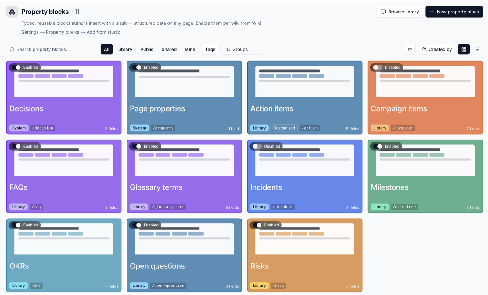
Task: Click the /open-question slash command tag
Action: point(168,286)
